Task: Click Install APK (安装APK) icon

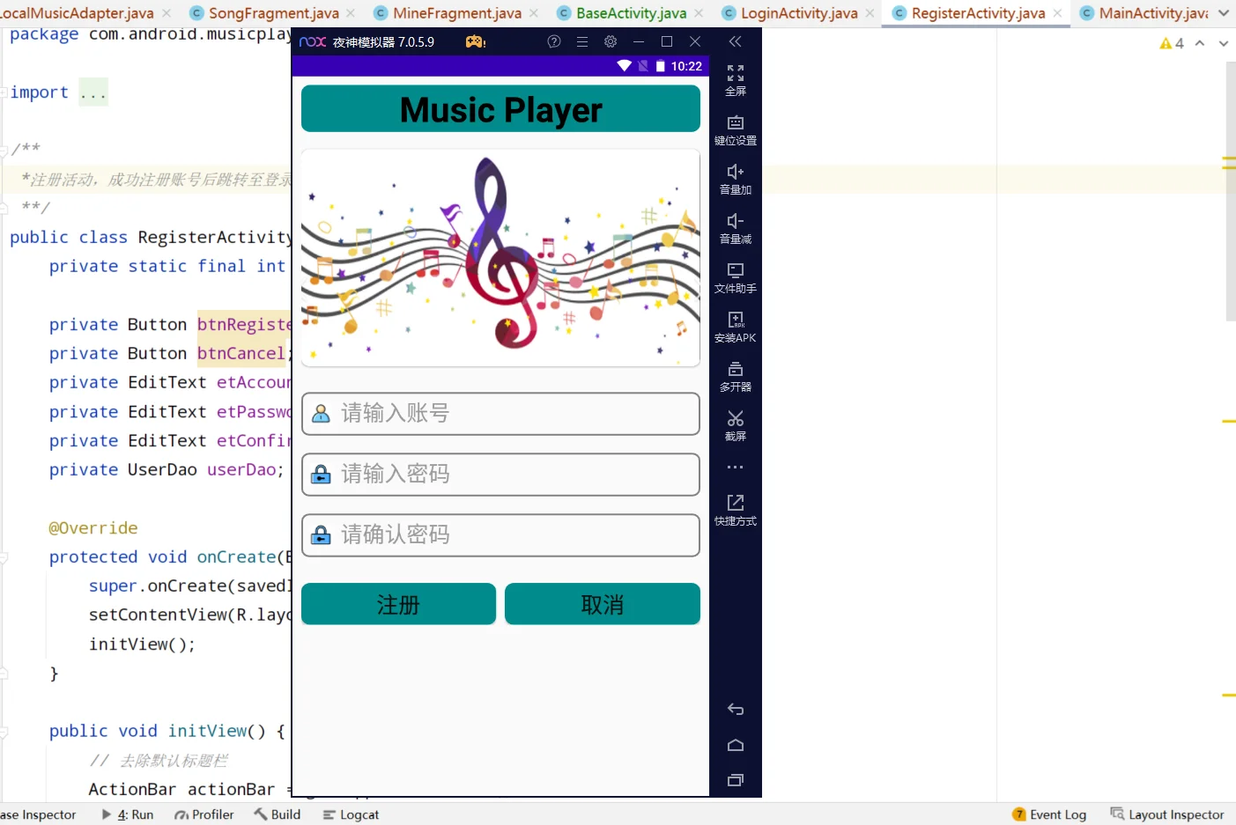Action: [736, 328]
